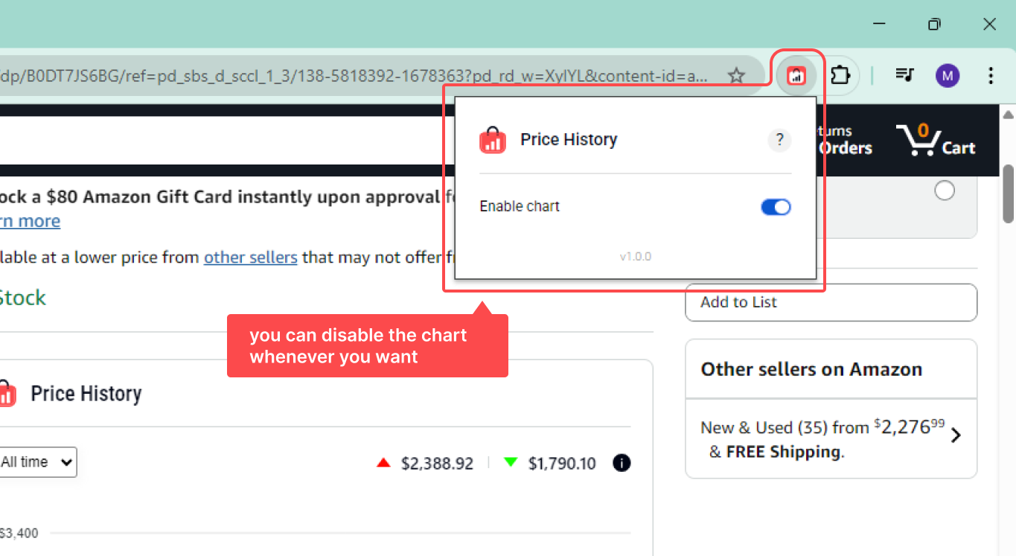Open the Chrome Extensions puzzle icon
Screen dimensions: 1016x556
click(x=840, y=75)
